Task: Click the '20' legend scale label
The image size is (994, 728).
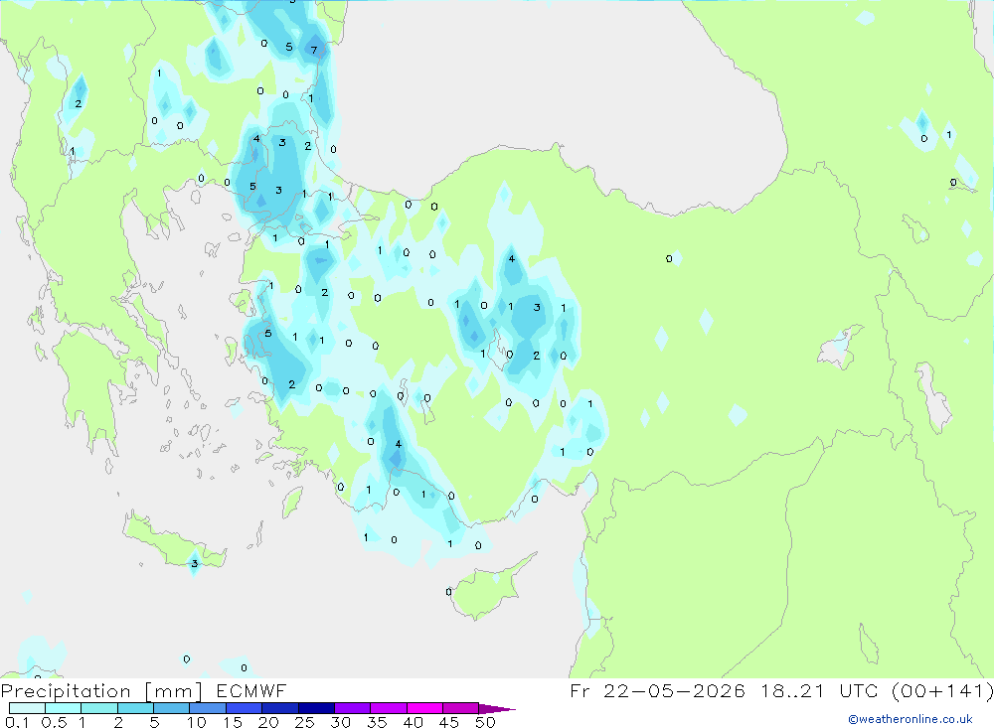Action: click(x=268, y=722)
